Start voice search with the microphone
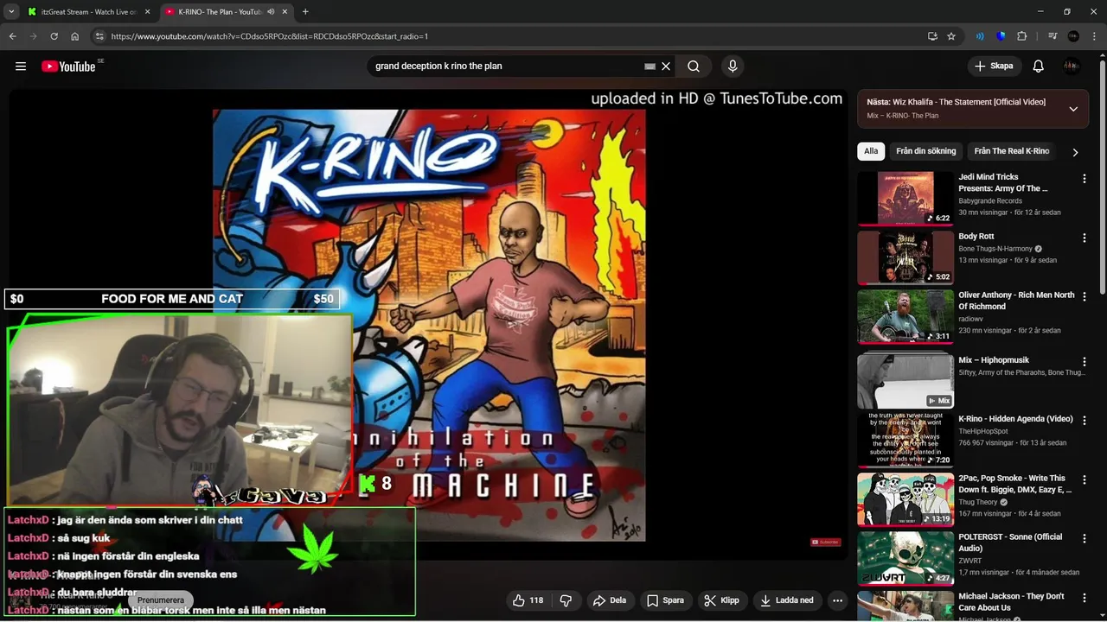This screenshot has height=622, width=1107. (x=733, y=67)
